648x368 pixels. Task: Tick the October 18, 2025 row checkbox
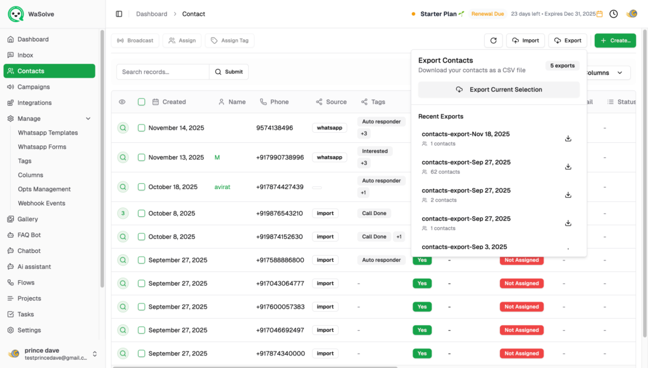[142, 187]
